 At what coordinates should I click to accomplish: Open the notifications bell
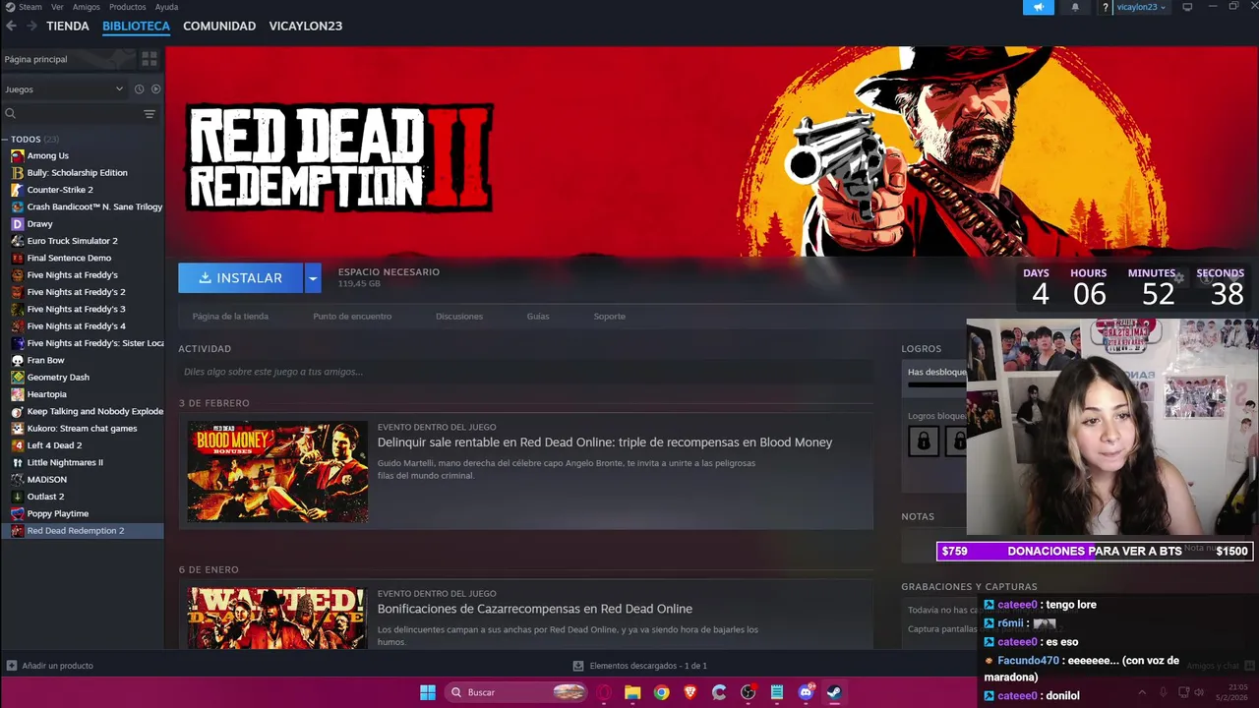[1074, 7]
